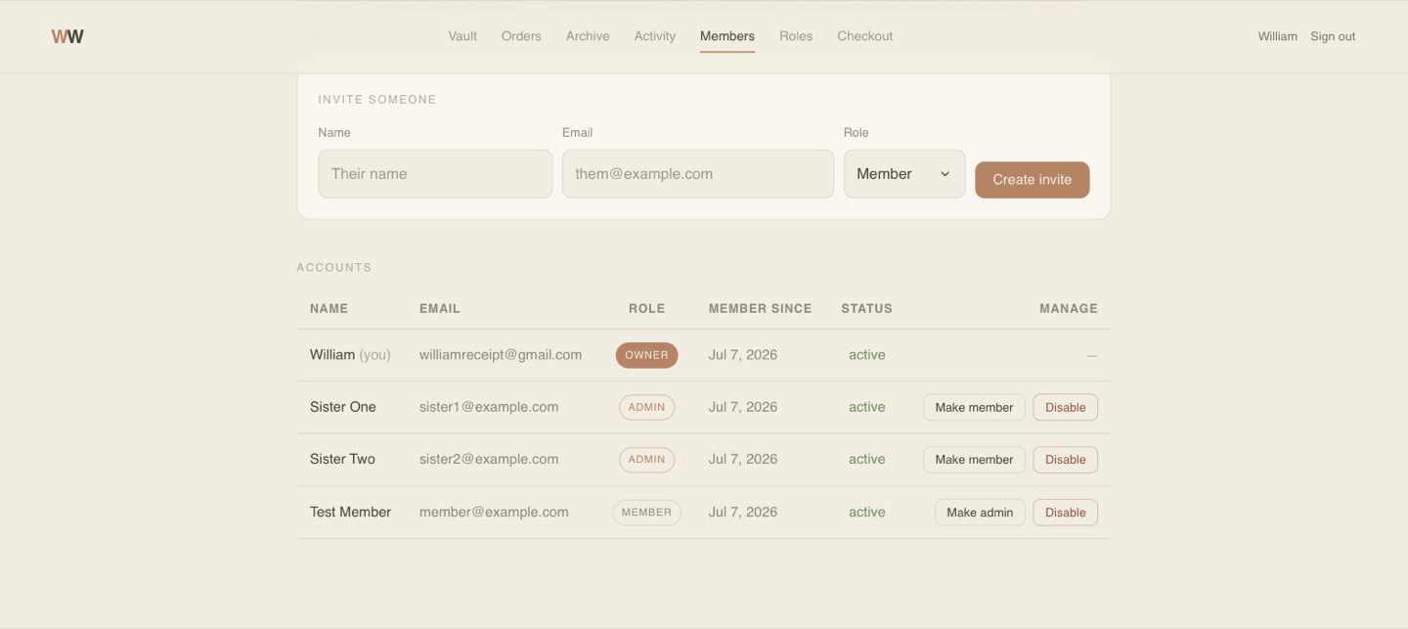Select the member@example.com email cell
Image resolution: width=1408 pixels, height=629 pixels.
coord(494,512)
